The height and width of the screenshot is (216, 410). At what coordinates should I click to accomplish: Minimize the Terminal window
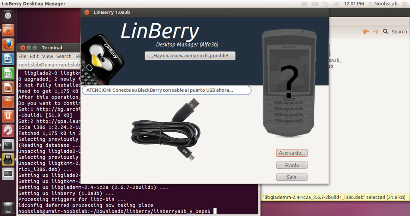tap(29, 48)
